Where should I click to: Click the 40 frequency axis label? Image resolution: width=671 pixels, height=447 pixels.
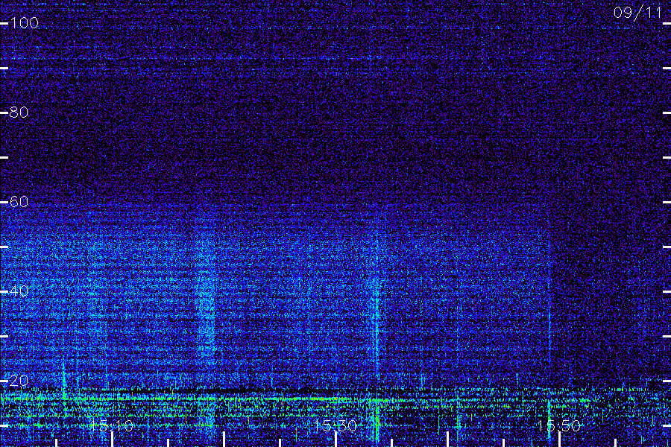[19, 291]
